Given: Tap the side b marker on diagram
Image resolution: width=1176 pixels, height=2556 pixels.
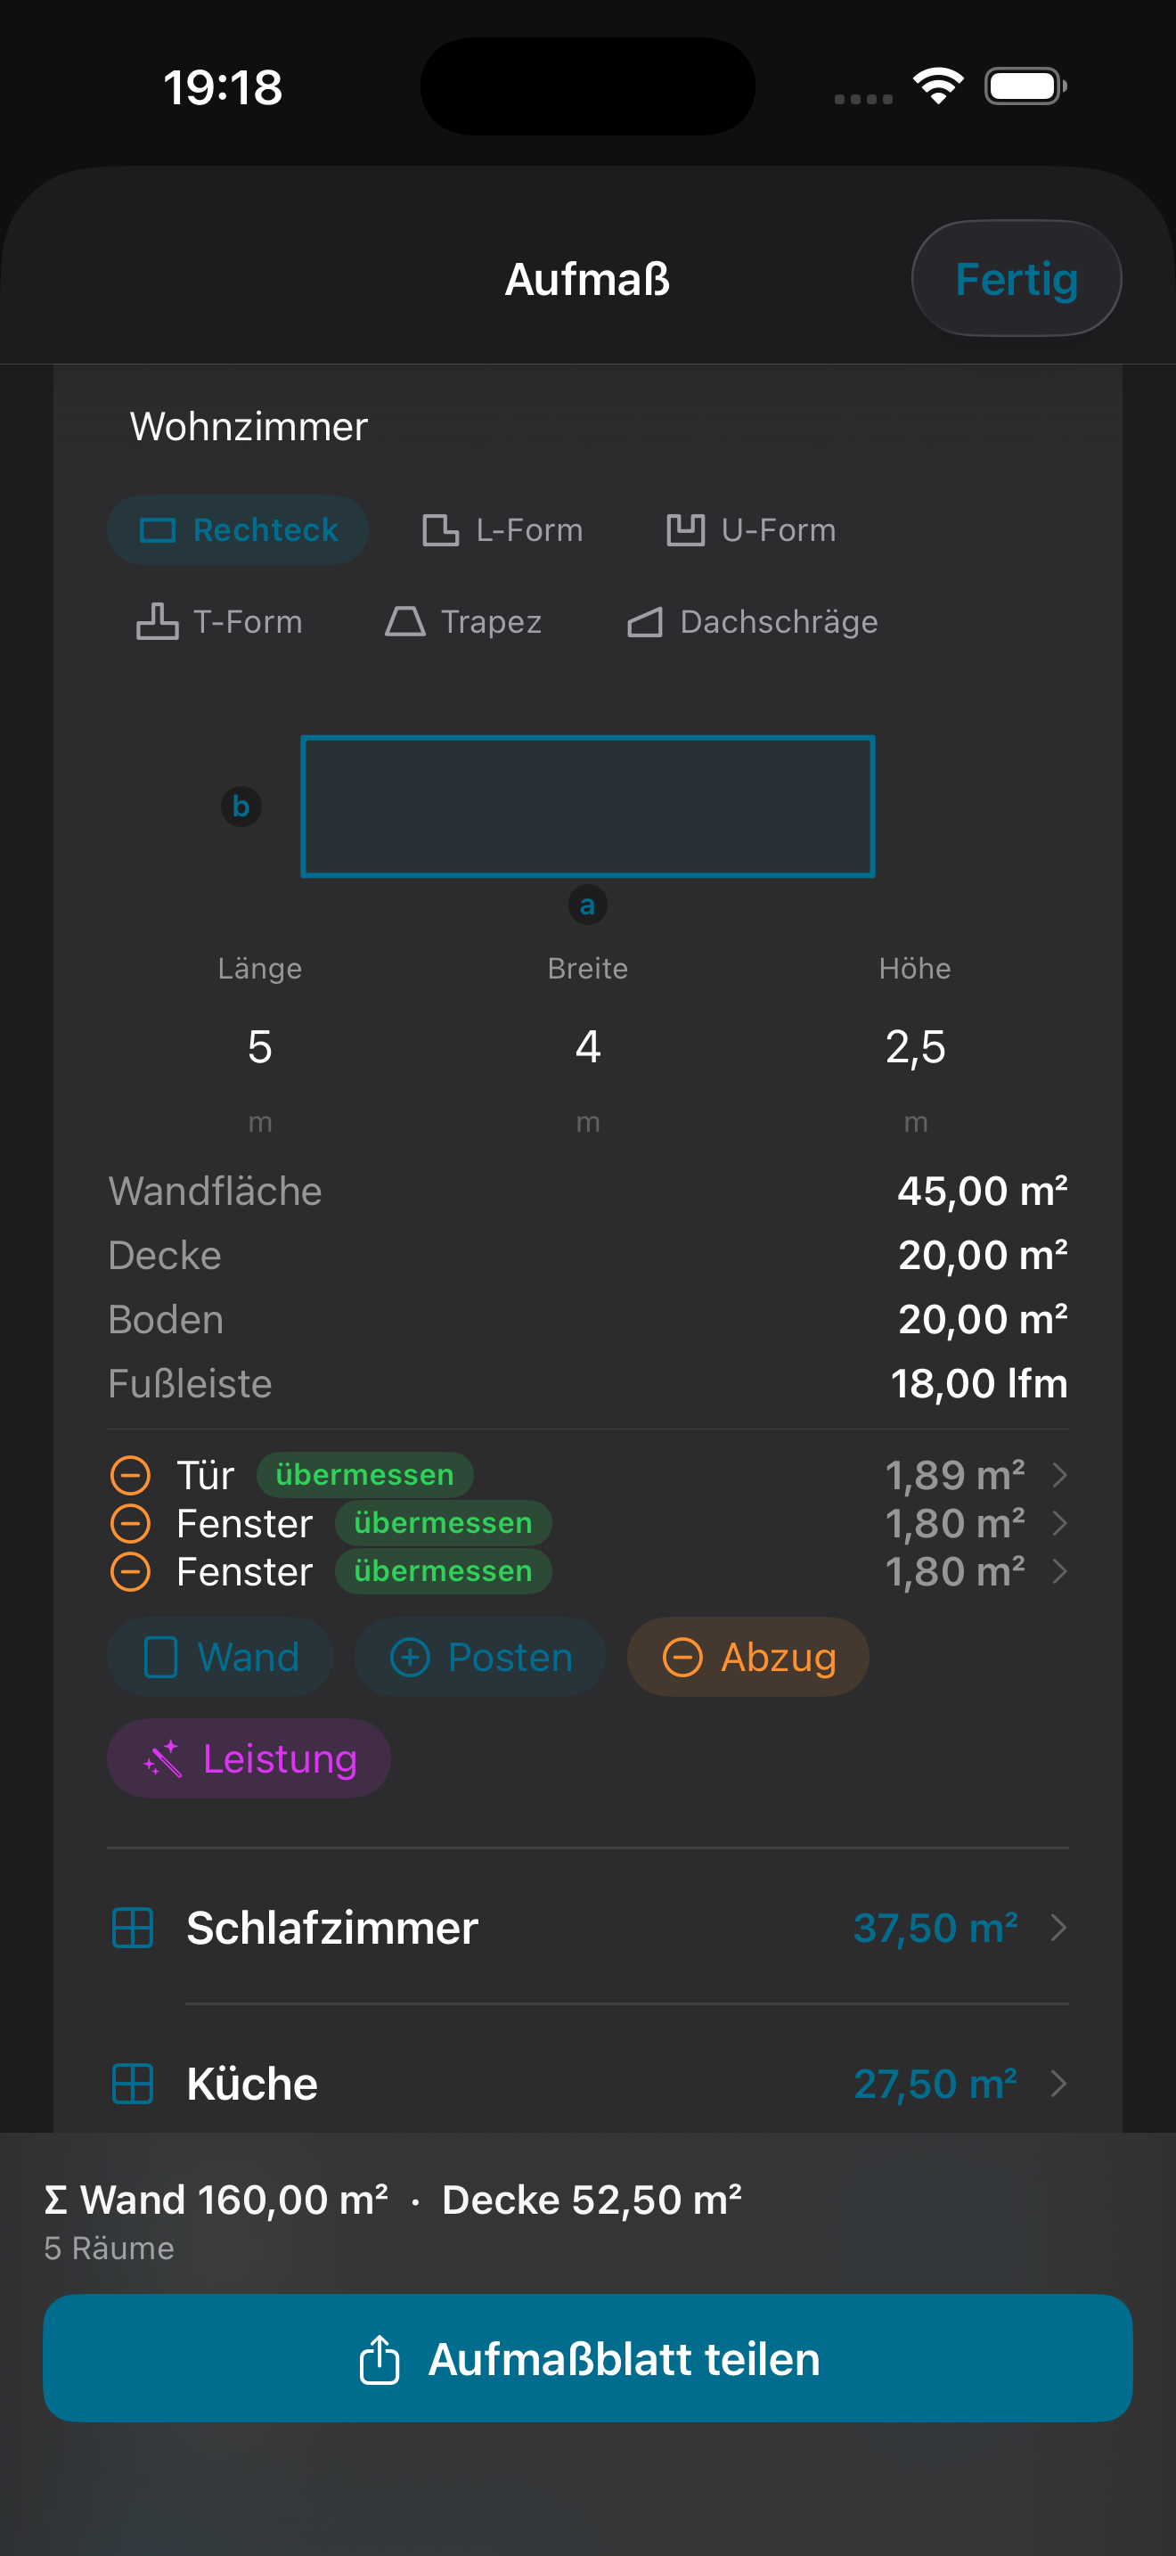Looking at the screenshot, I should pos(241,807).
